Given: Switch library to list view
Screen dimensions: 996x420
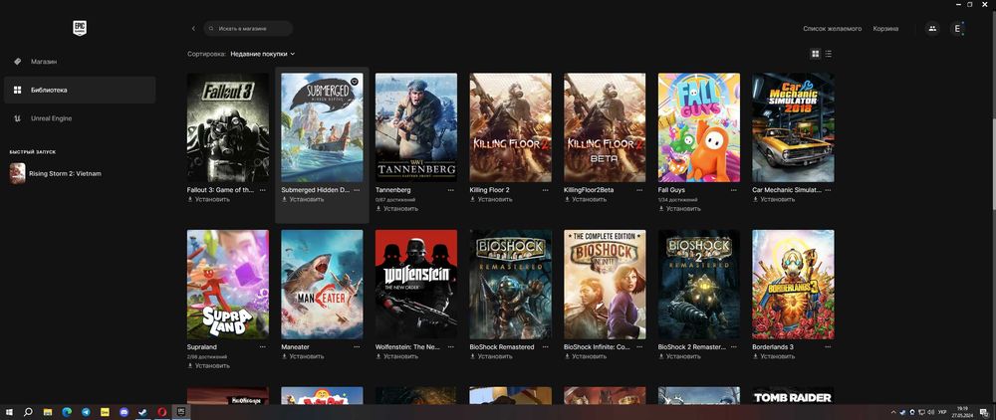Looking at the screenshot, I should click(x=829, y=54).
